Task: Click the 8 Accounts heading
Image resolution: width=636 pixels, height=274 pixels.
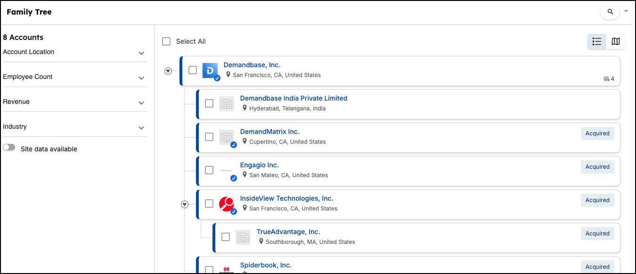Action: tap(23, 38)
